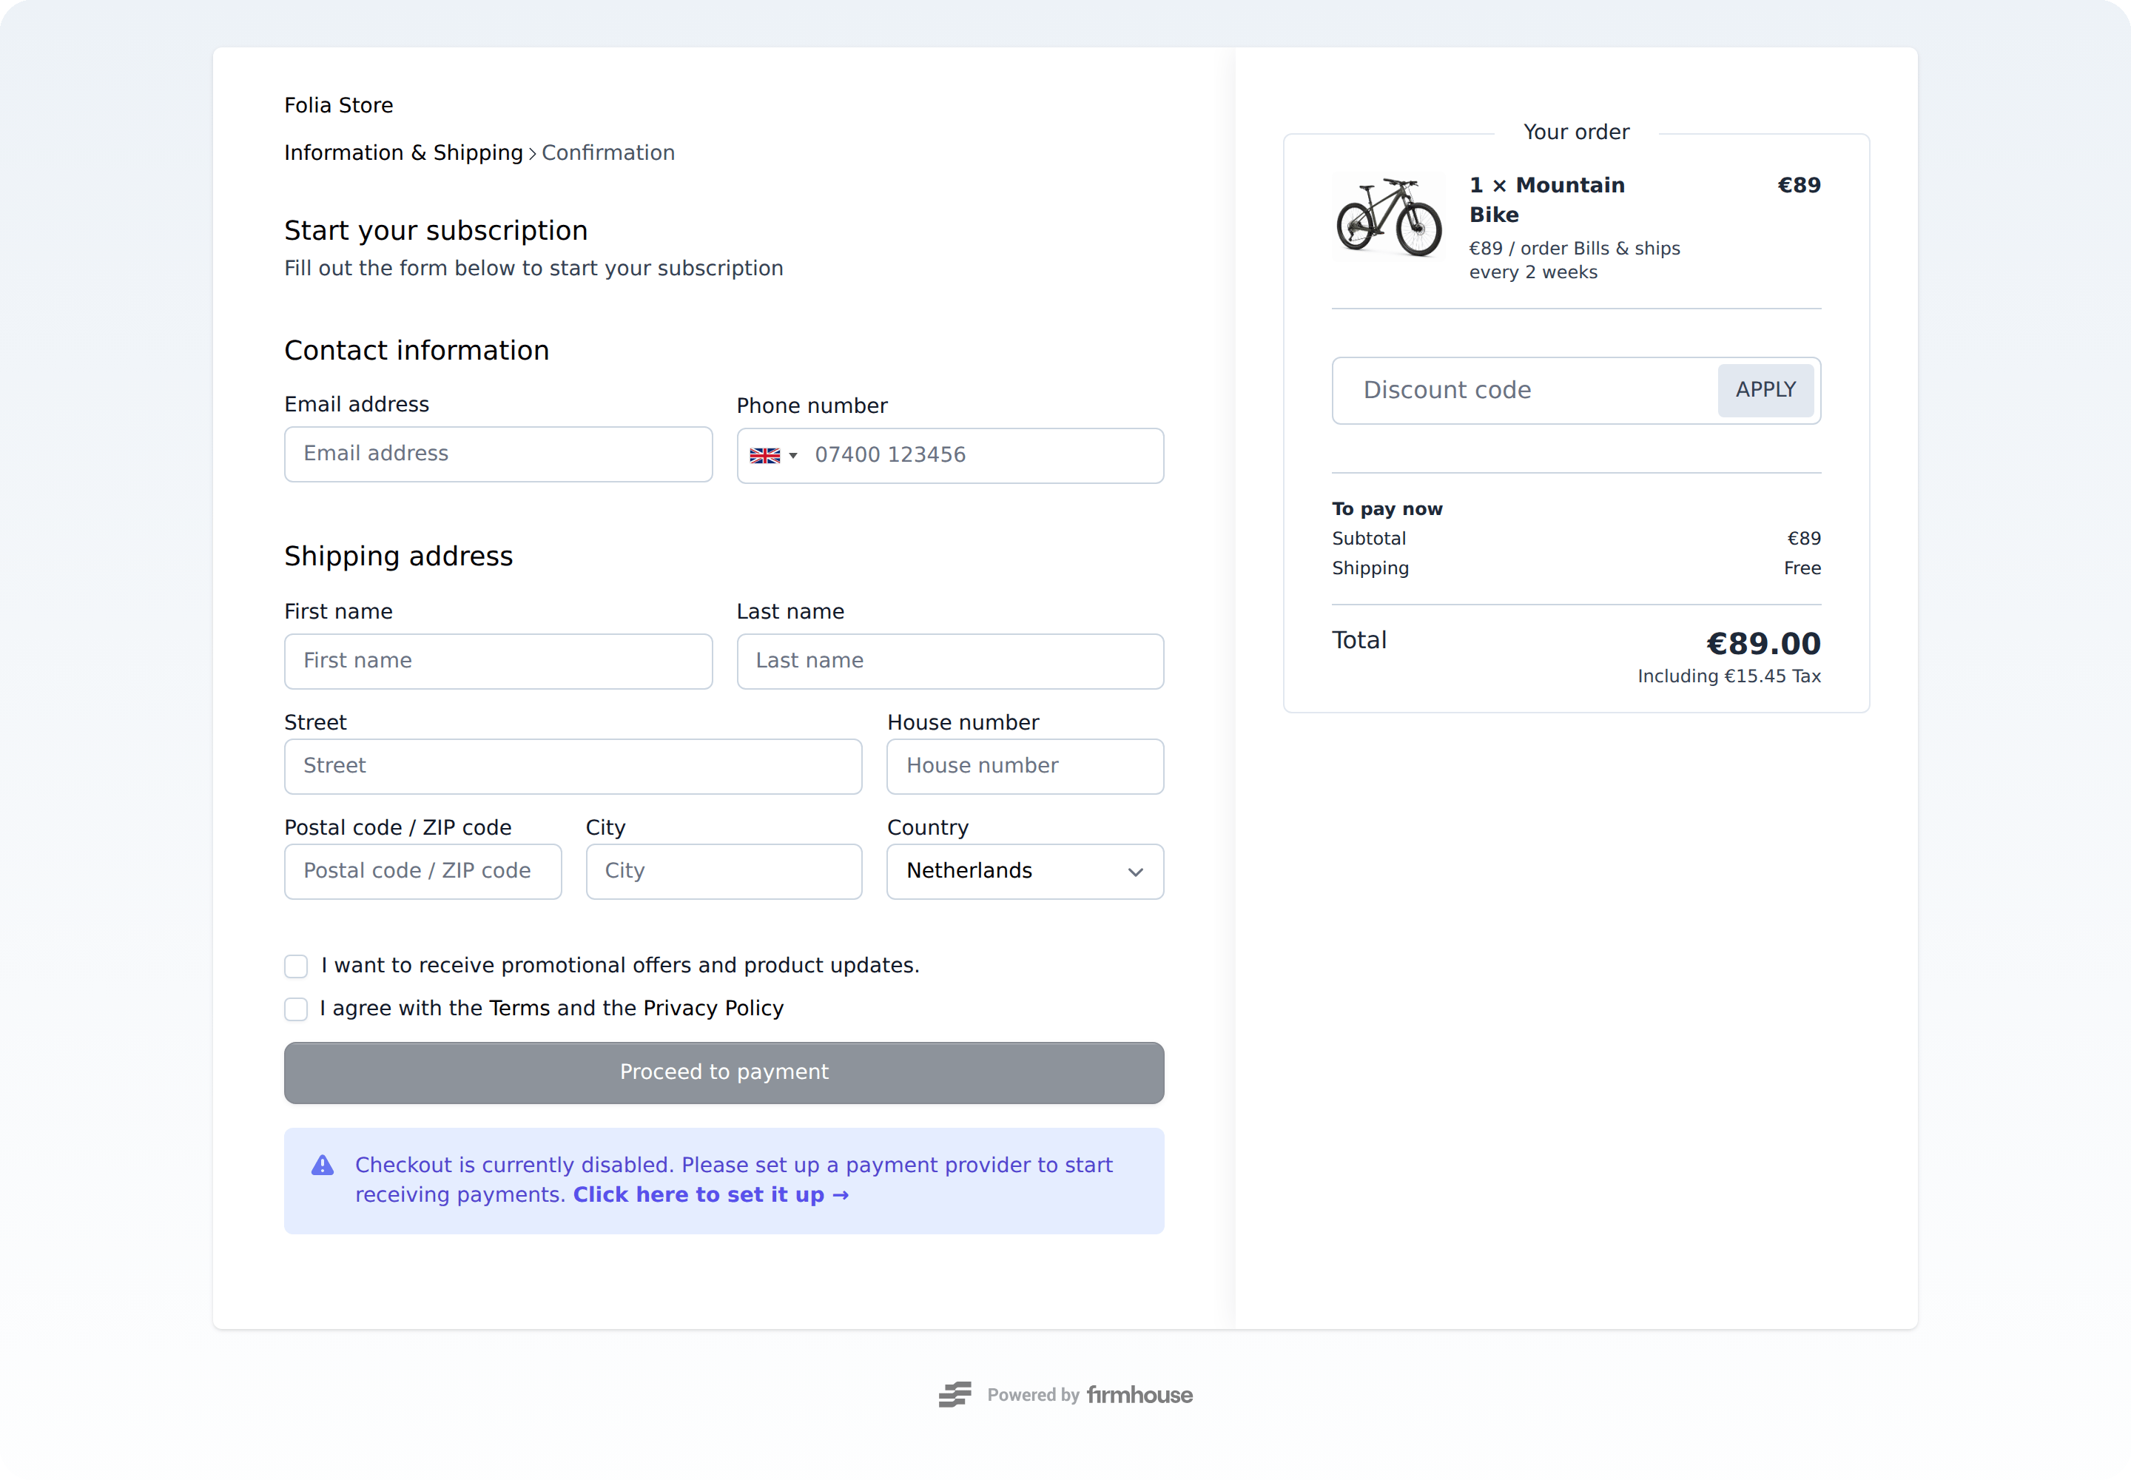
Task: Focus the City input field
Action: (724, 871)
